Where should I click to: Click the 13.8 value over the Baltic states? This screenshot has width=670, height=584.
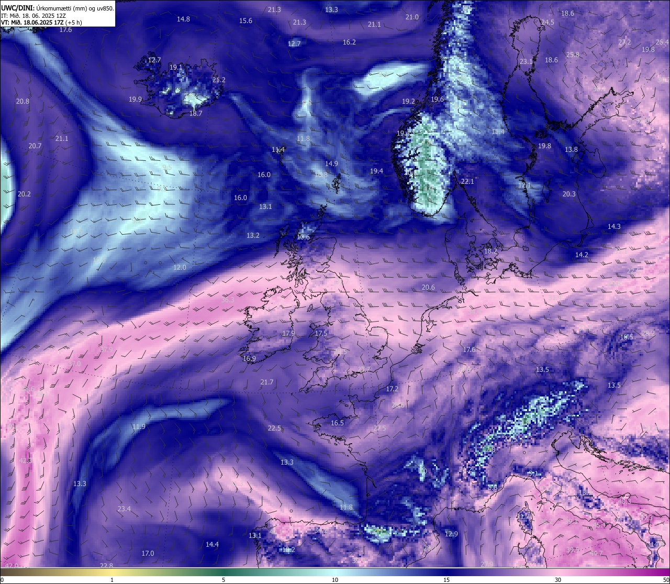click(x=571, y=149)
